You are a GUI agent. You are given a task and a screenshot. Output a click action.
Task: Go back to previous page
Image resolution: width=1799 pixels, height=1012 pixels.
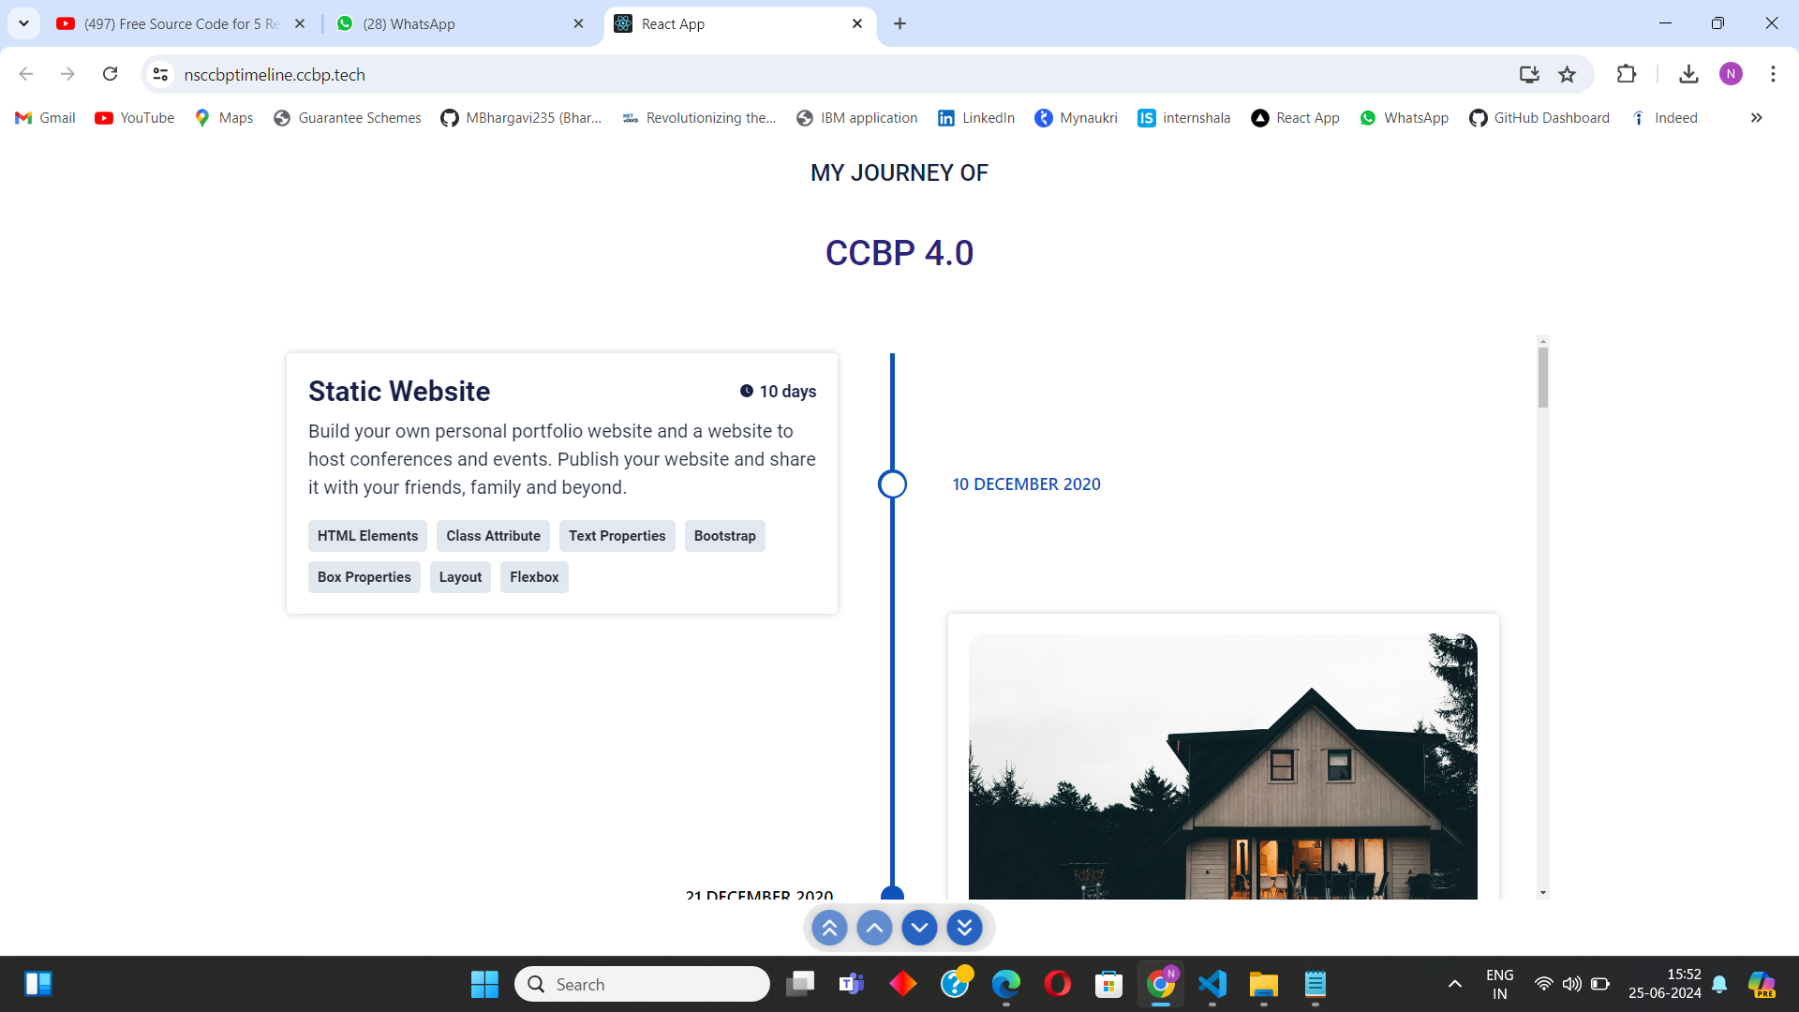[26, 74]
